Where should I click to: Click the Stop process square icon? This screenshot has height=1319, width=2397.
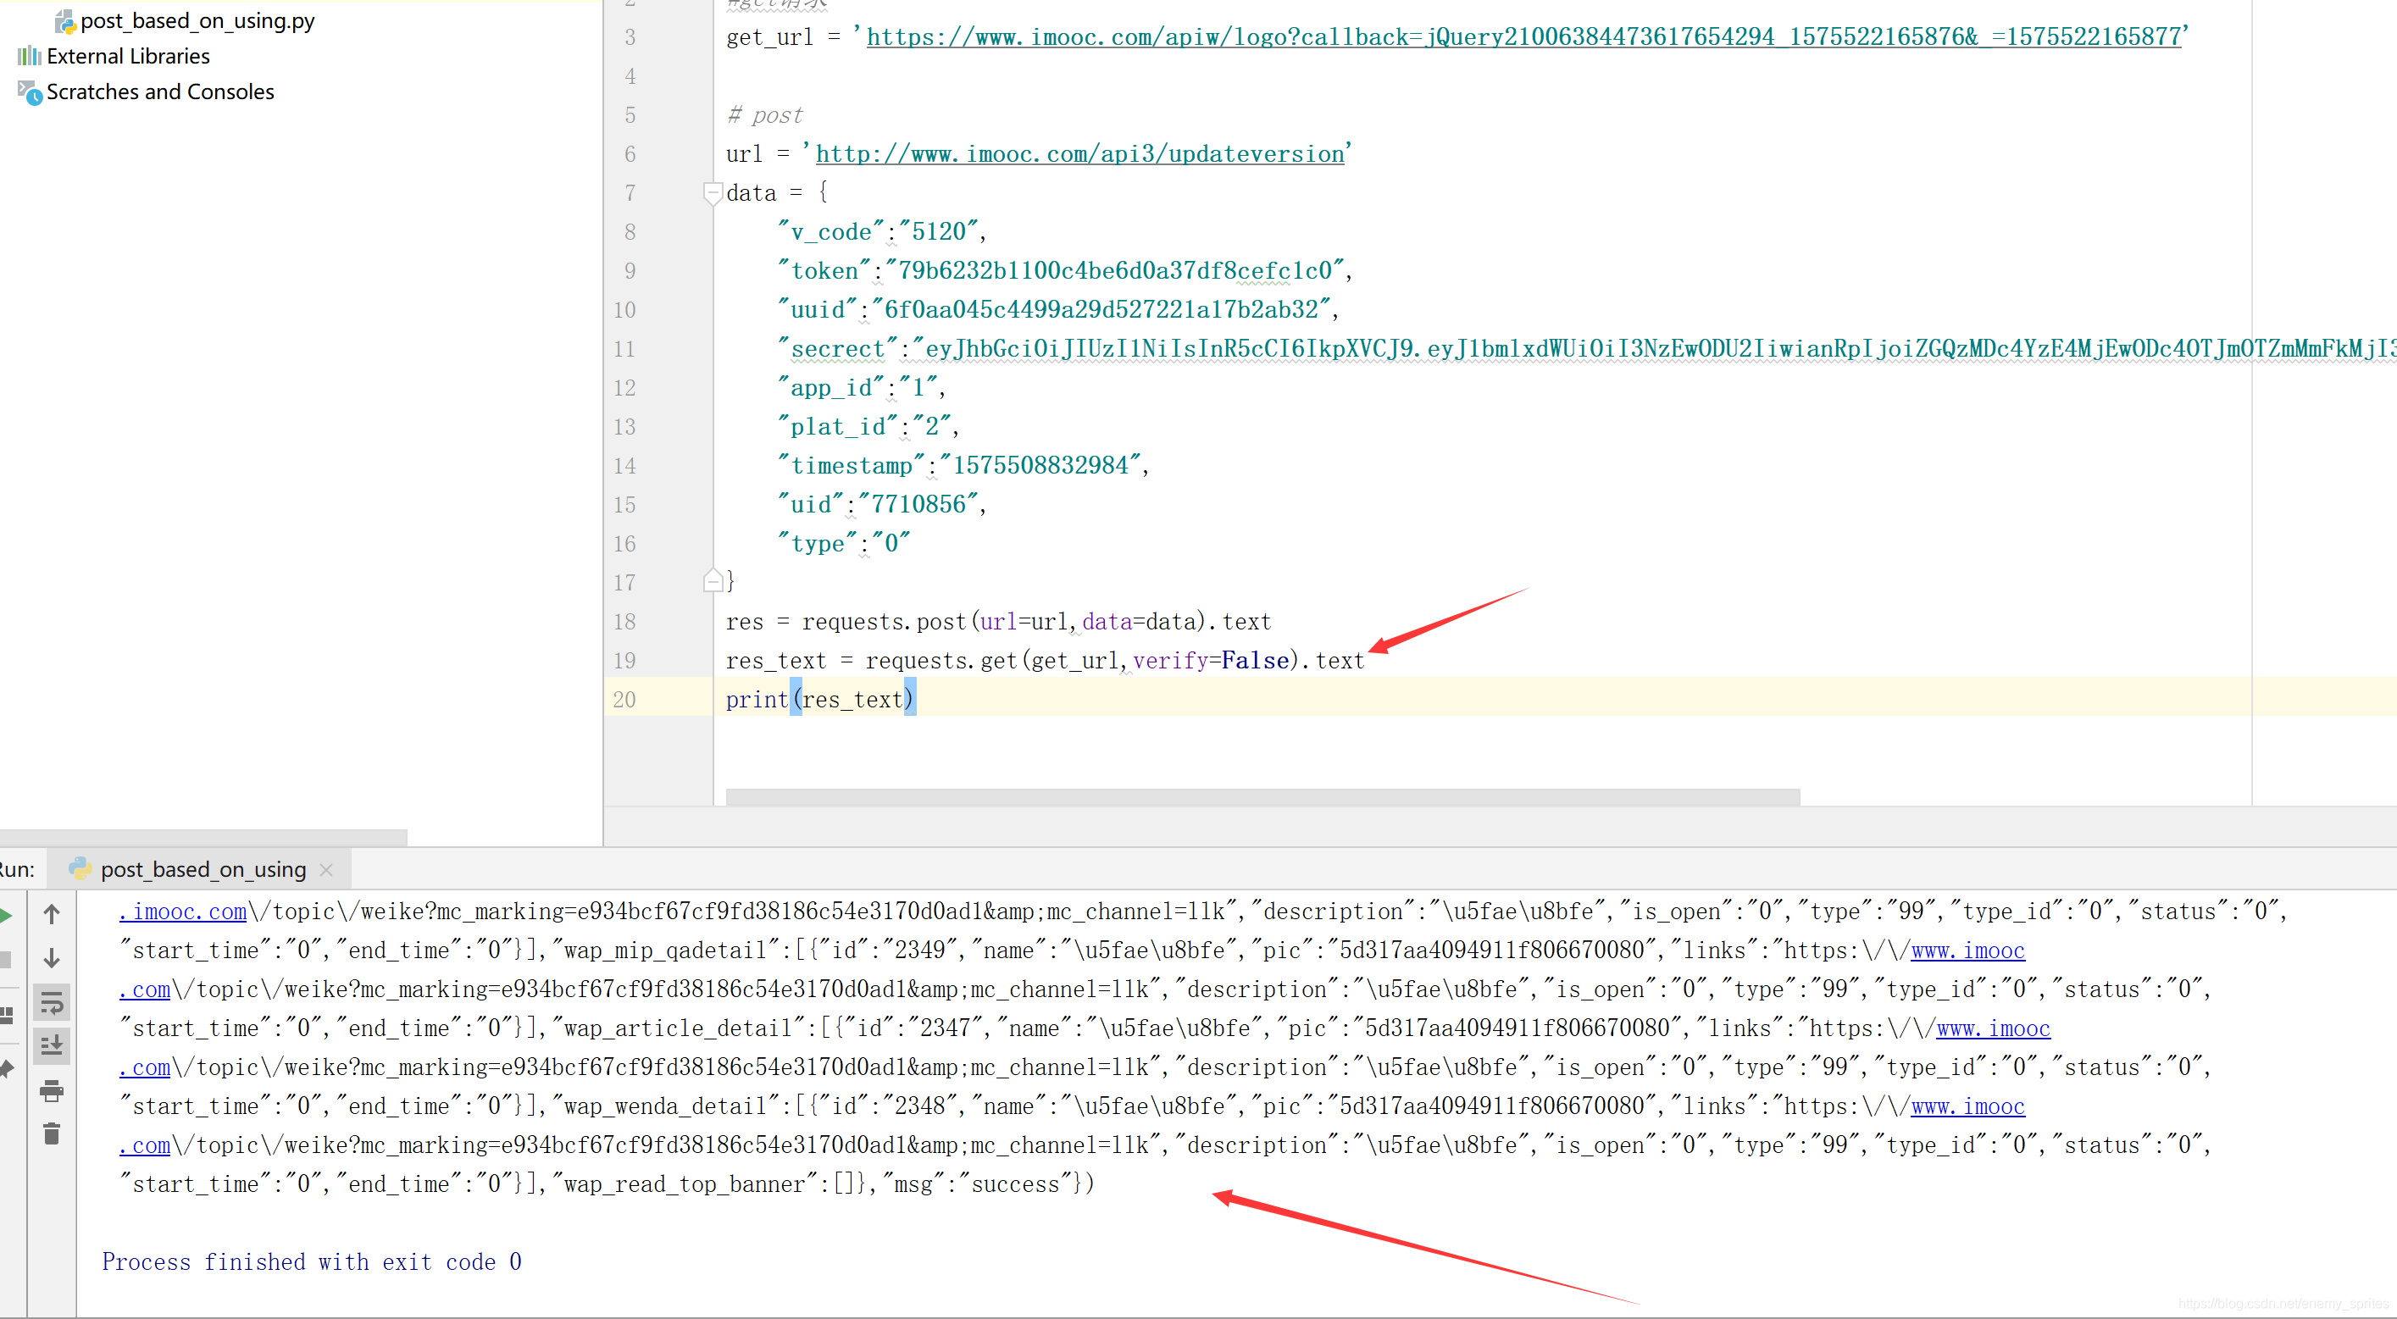click(x=4, y=958)
